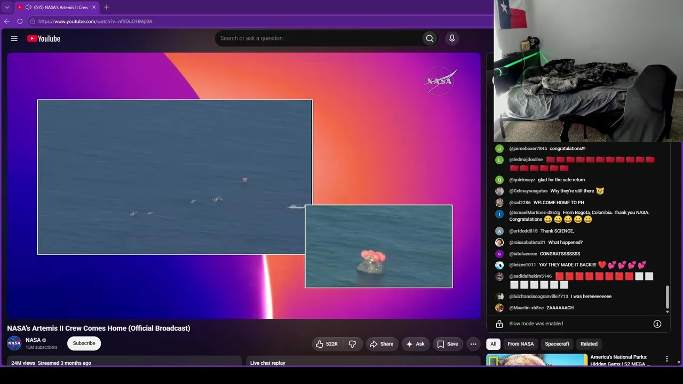Click @sadidalhakim5146 avatar in chat

tap(499, 276)
